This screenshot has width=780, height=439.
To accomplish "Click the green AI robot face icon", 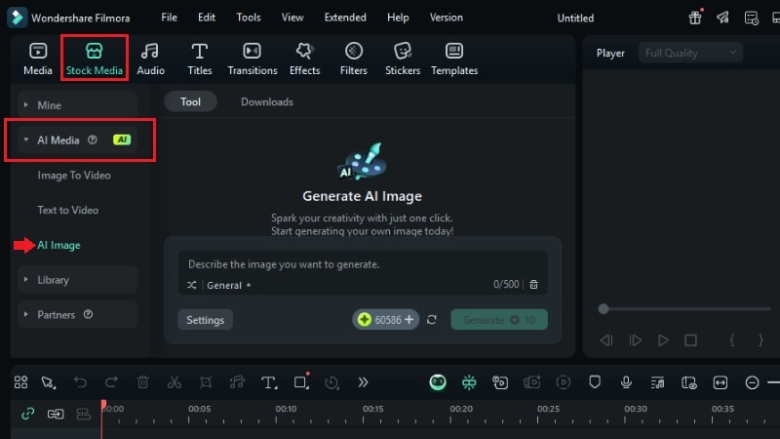I will 438,382.
